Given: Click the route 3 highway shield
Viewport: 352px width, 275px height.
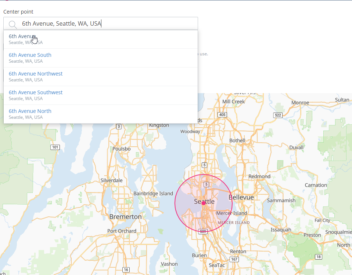Looking at the screenshot, I should click(x=119, y=126).
